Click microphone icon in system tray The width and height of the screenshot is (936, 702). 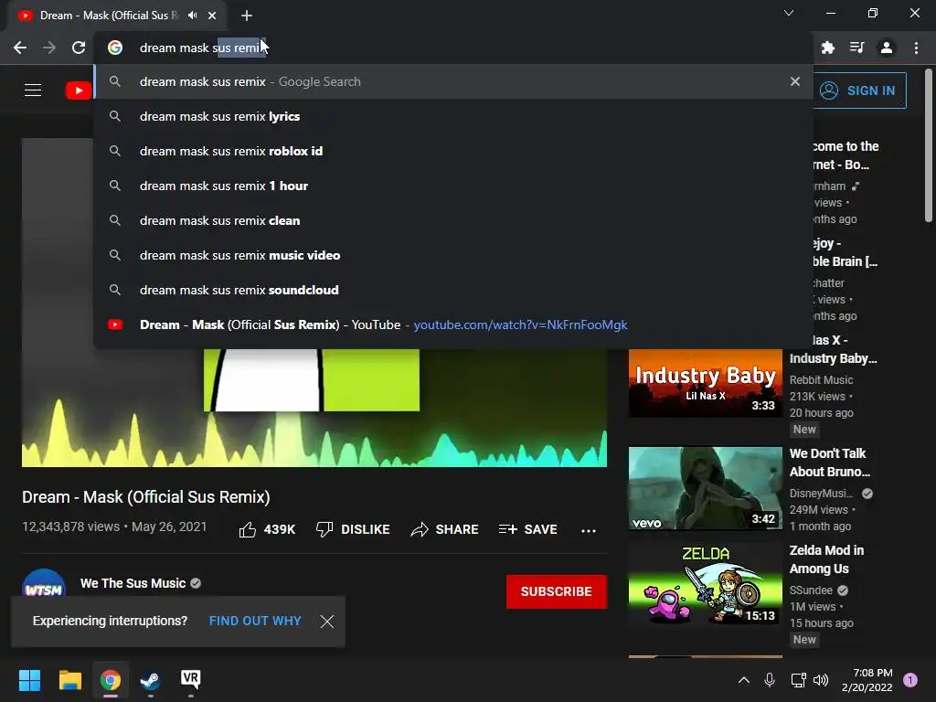pos(770,679)
